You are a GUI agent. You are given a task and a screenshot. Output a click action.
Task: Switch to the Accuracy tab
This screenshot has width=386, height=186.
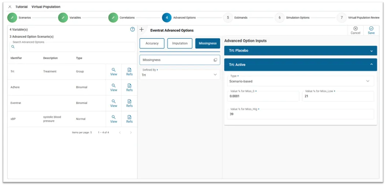pyautogui.click(x=152, y=43)
